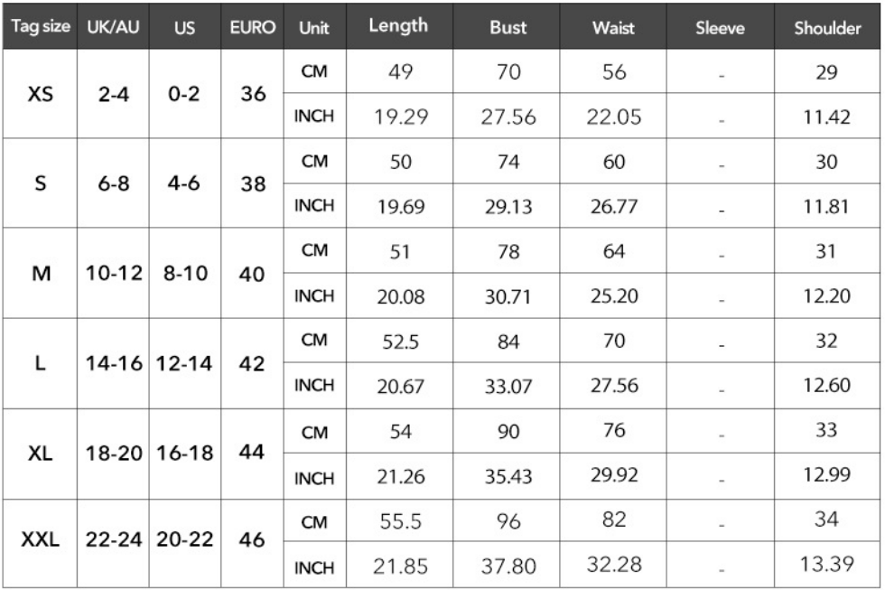Click the Bust column header

click(508, 27)
